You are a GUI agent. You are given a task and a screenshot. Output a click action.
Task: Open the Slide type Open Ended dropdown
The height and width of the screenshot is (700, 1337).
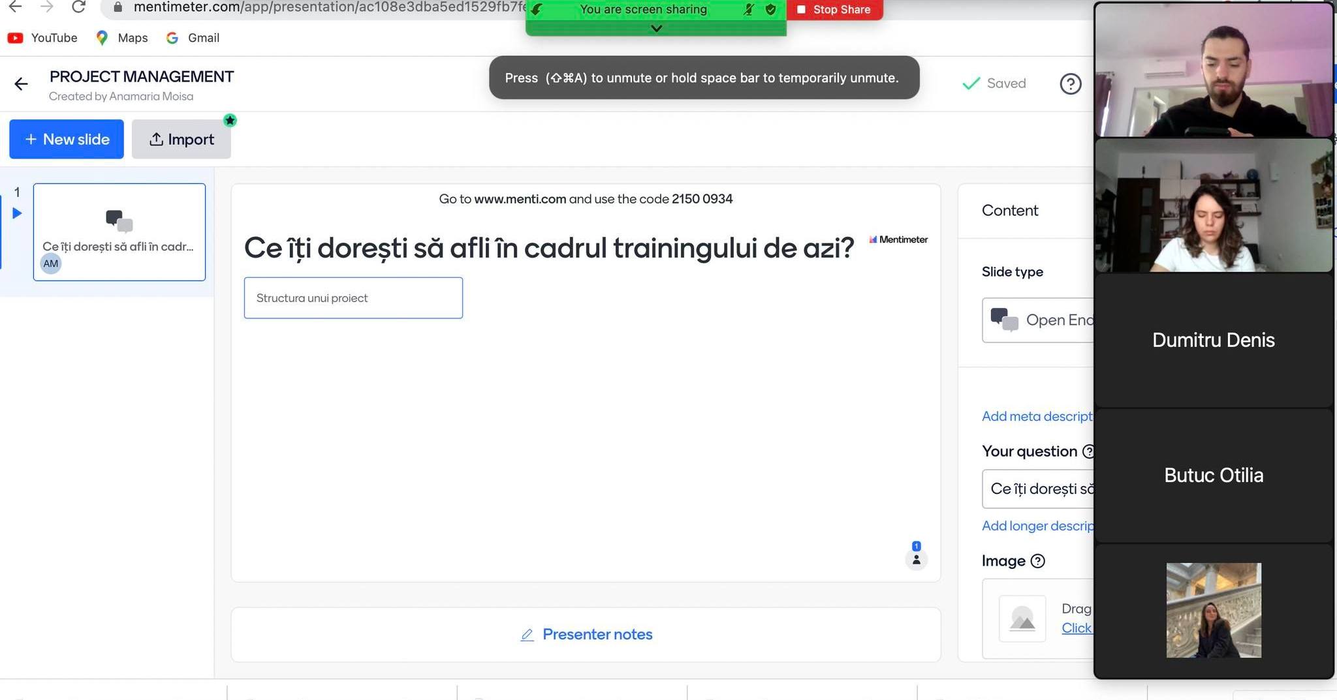(1038, 320)
